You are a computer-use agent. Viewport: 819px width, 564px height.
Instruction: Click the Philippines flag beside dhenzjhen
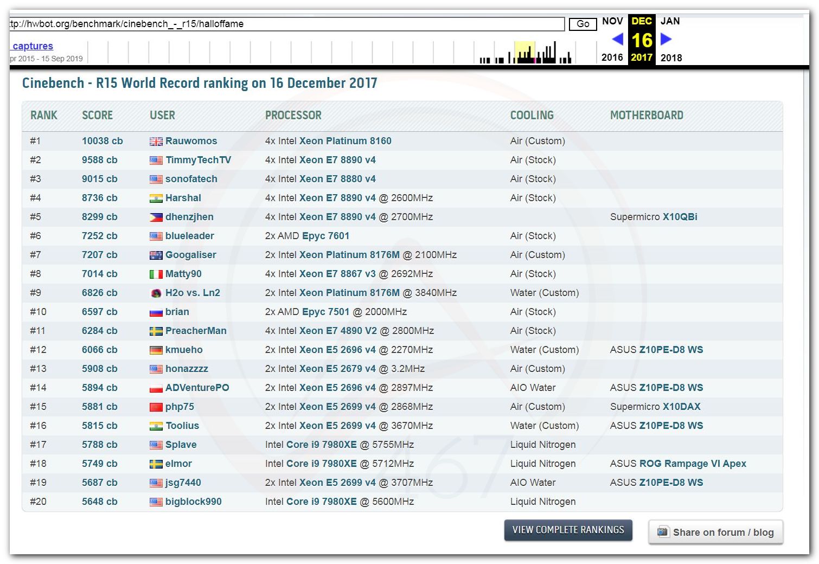pyautogui.click(x=156, y=217)
